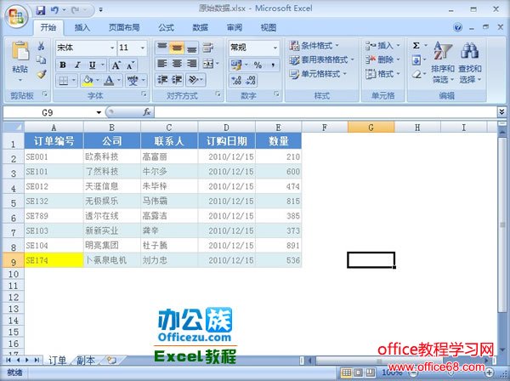Open 排序和筛选 sort and filter menu
This screenshot has width=510, height=381.
click(x=443, y=62)
